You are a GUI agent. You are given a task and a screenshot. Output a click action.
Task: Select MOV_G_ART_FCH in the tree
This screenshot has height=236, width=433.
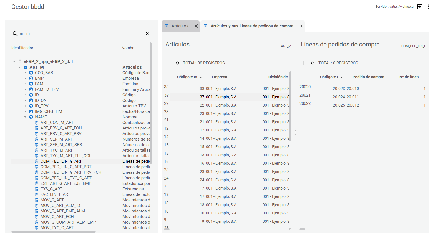(x=57, y=217)
